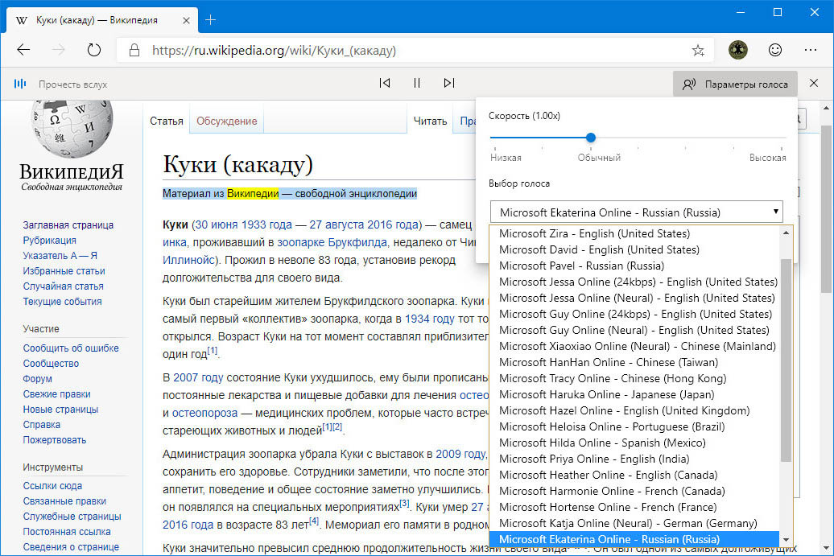The width and height of the screenshot is (834, 556).
Task: Send feedback with the smiley icon
Action: point(775,50)
